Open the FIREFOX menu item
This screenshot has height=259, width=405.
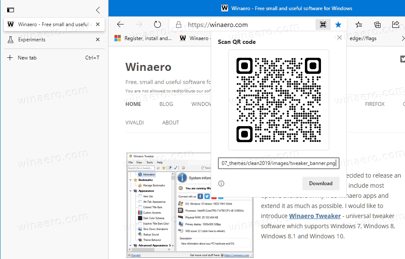375,104
